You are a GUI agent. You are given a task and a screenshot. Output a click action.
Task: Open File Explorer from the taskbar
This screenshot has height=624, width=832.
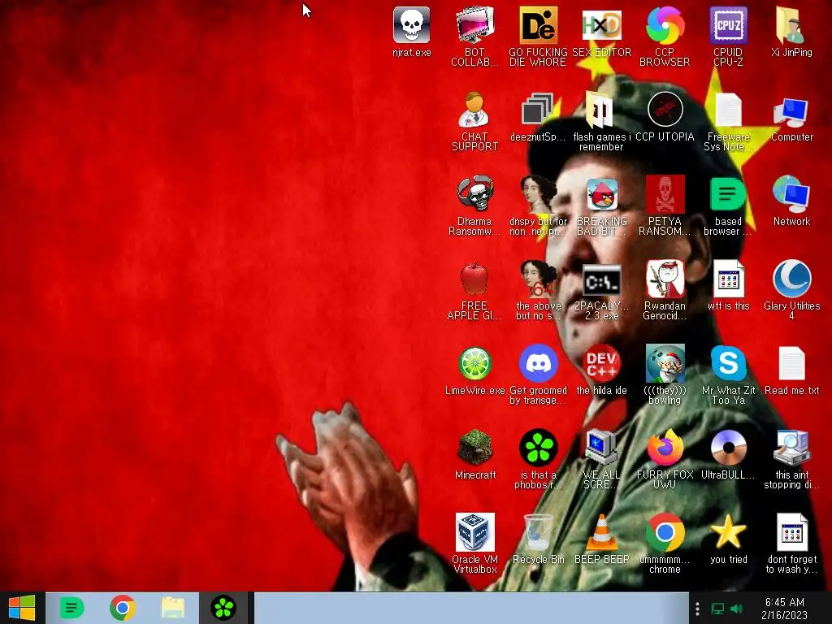coord(172,608)
